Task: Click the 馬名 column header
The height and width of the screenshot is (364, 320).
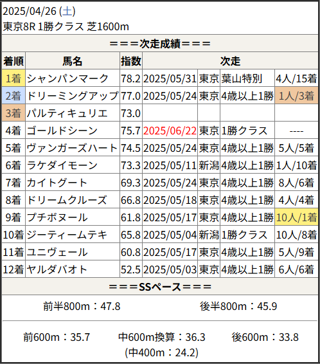Action: (x=73, y=61)
